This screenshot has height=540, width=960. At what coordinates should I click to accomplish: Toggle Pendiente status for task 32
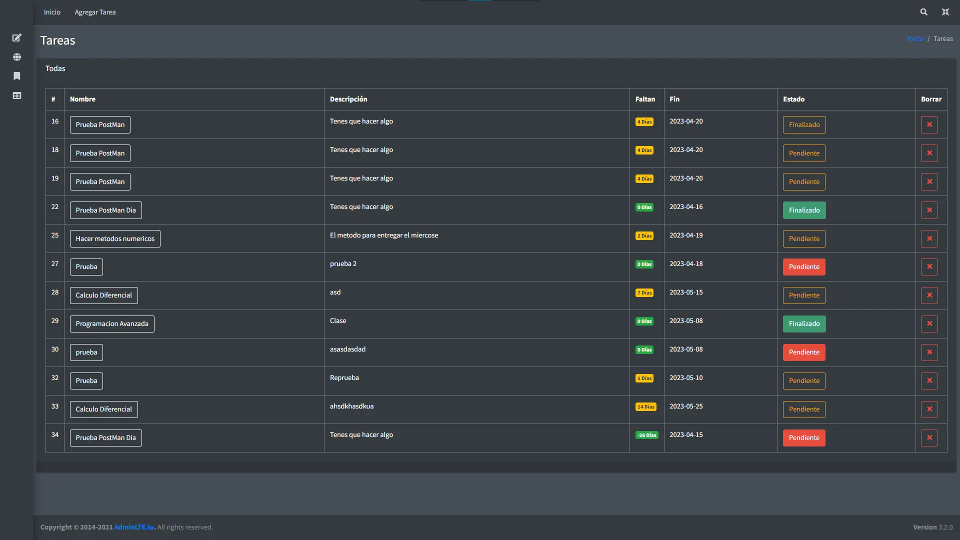pyautogui.click(x=804, y=380)
